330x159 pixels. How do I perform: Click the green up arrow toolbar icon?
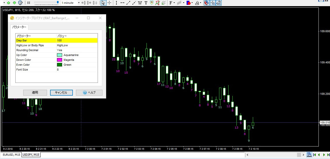click(x=9, y=3)
